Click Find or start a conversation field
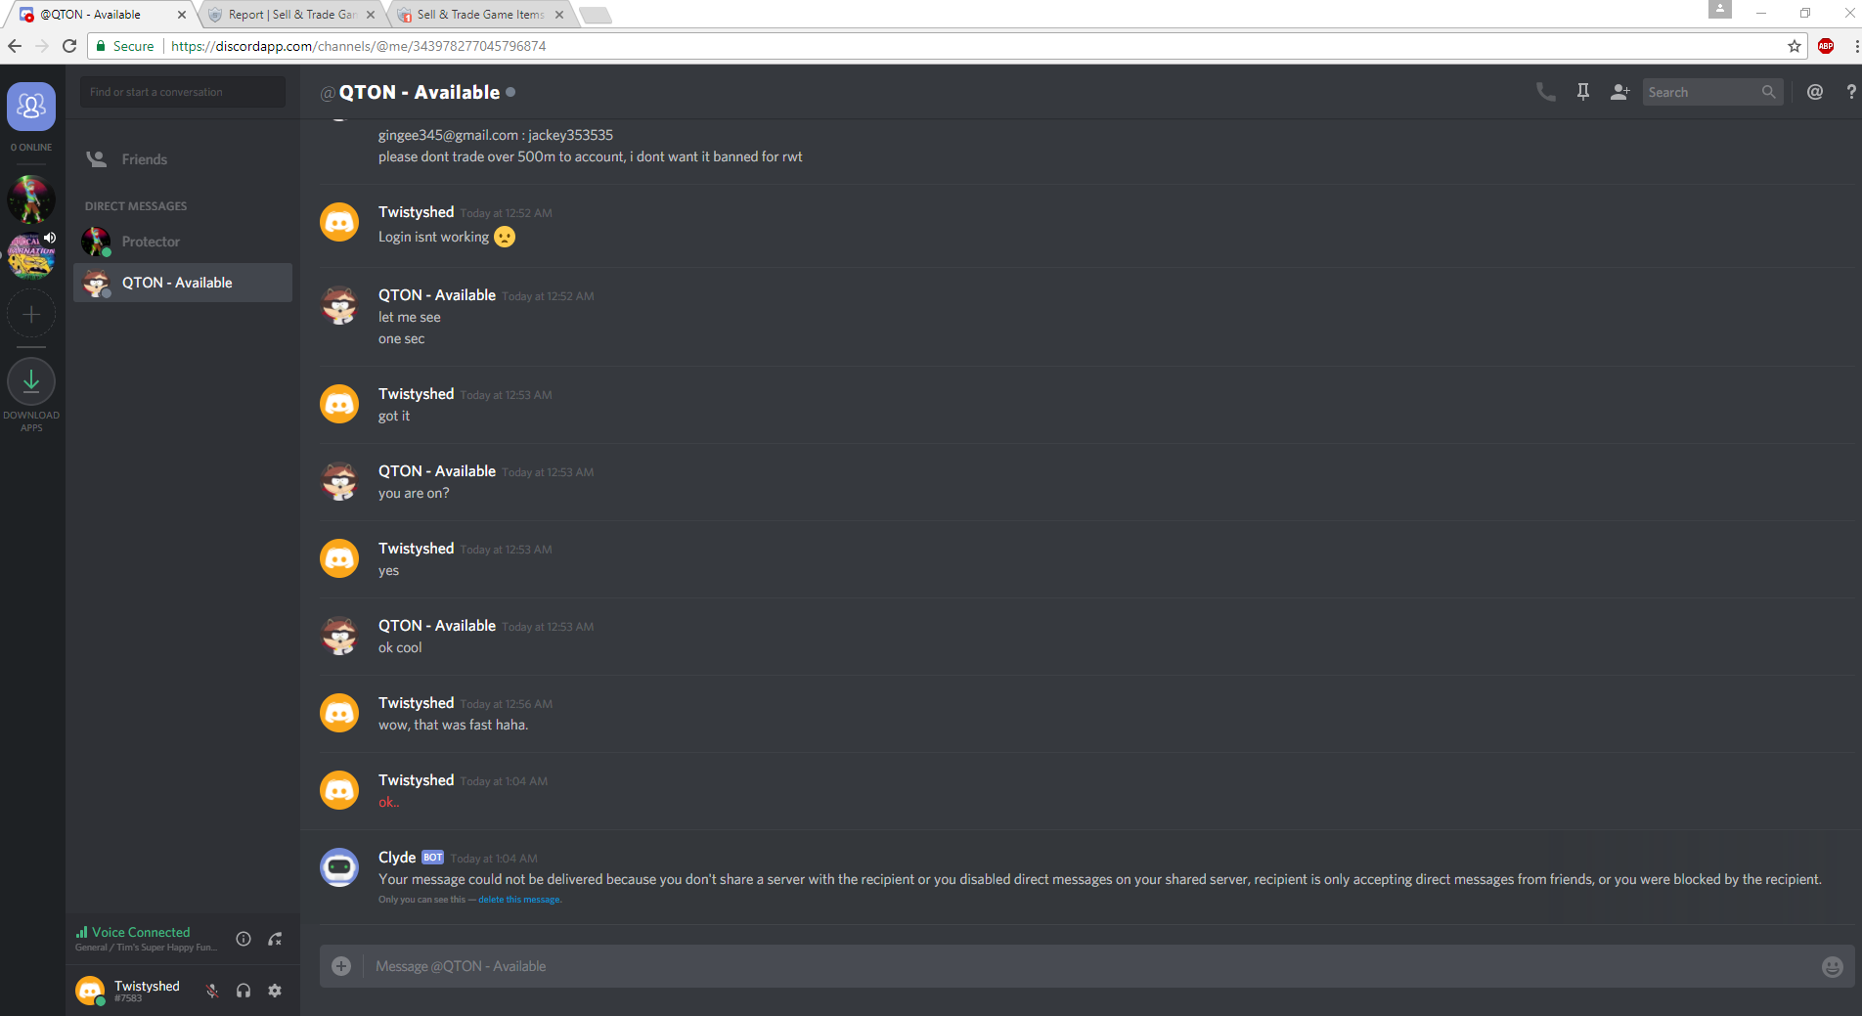Screen dimensions: 1862x1016 point(183,92)
